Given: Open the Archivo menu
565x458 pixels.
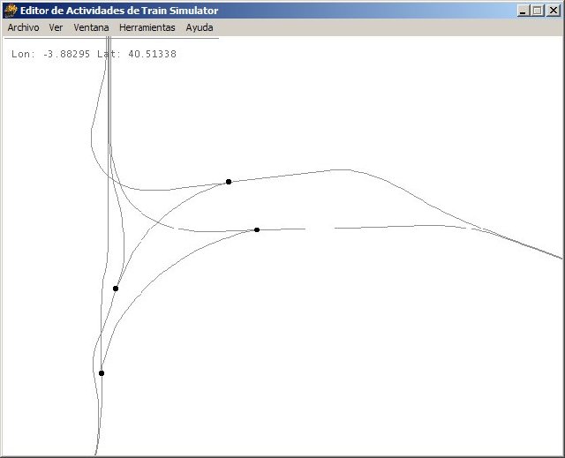Looking at the screenshot, I should click(x=23, y=27).
